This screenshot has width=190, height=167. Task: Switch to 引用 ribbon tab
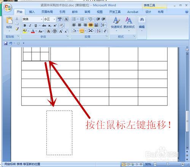pos(62,12)
